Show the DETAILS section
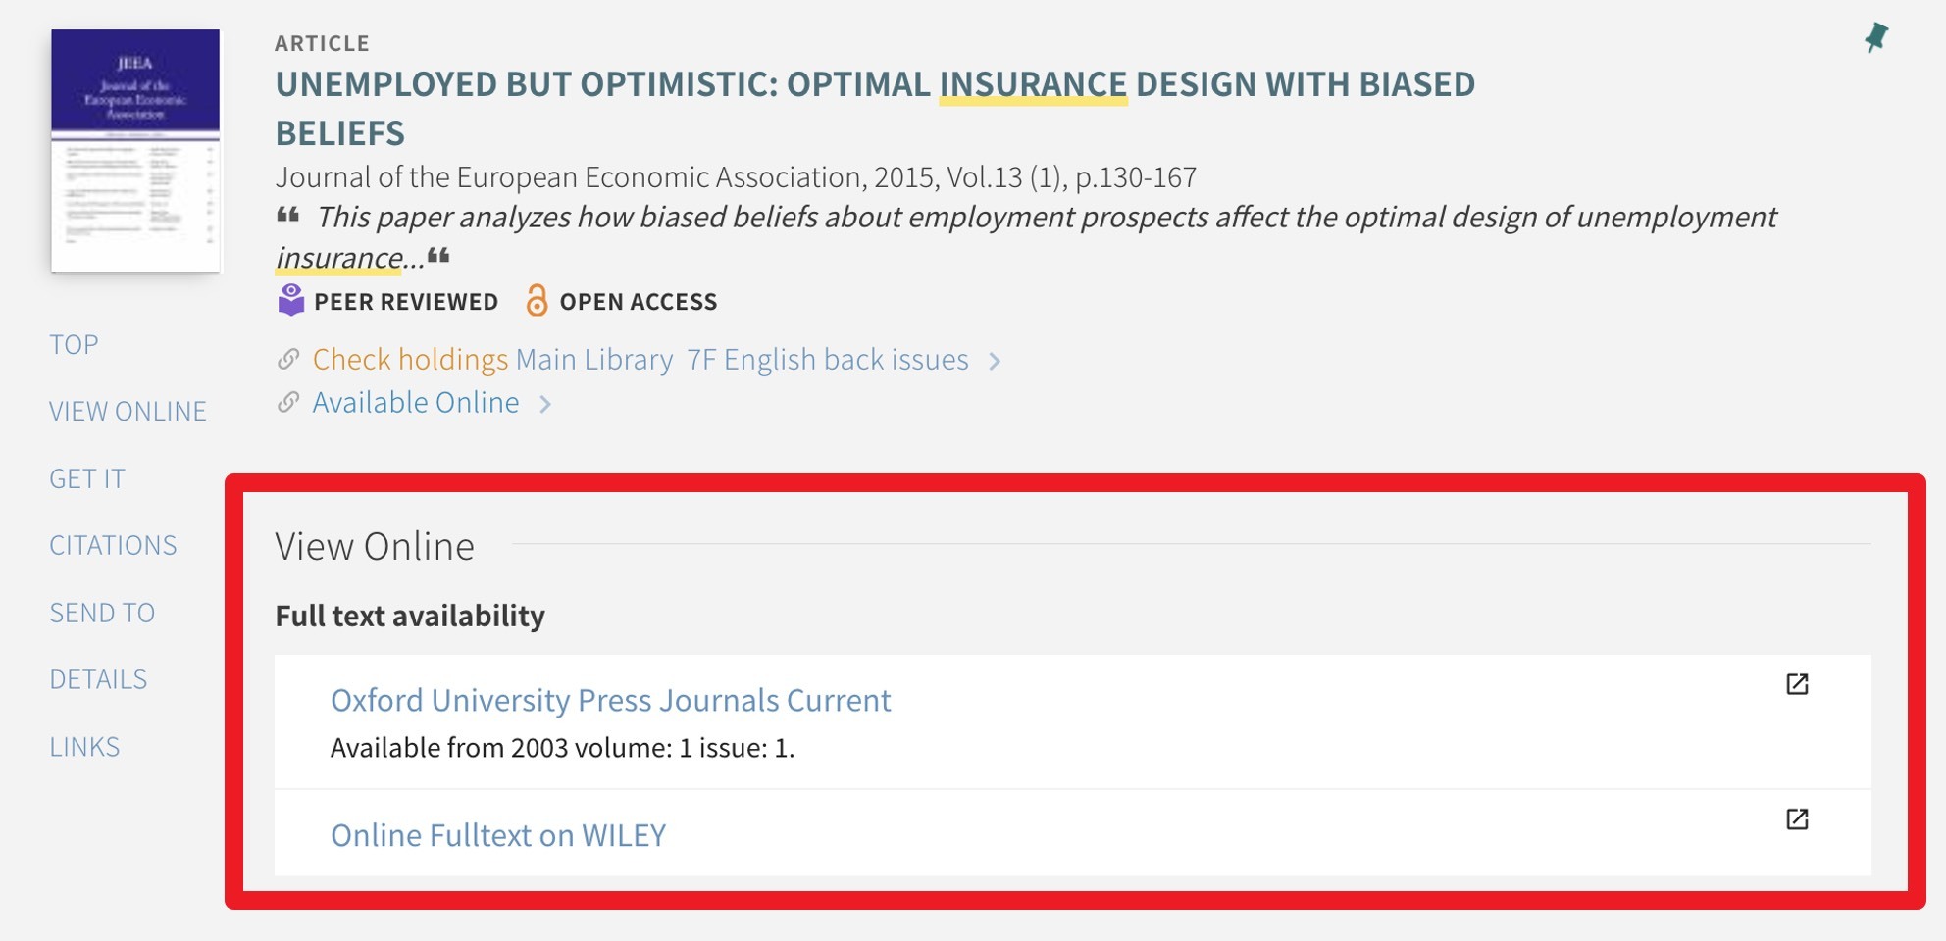The image size is (1946, 941). [x=98, y=679]
